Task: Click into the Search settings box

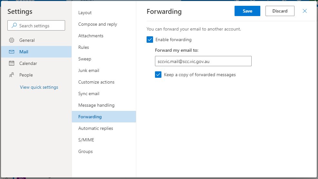Action: 39,25
